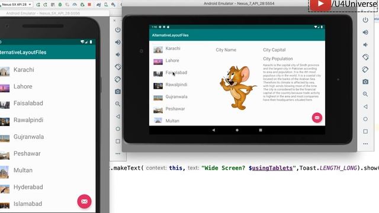
Task: Click the City Name label on tablet
Action: (226, 50)
